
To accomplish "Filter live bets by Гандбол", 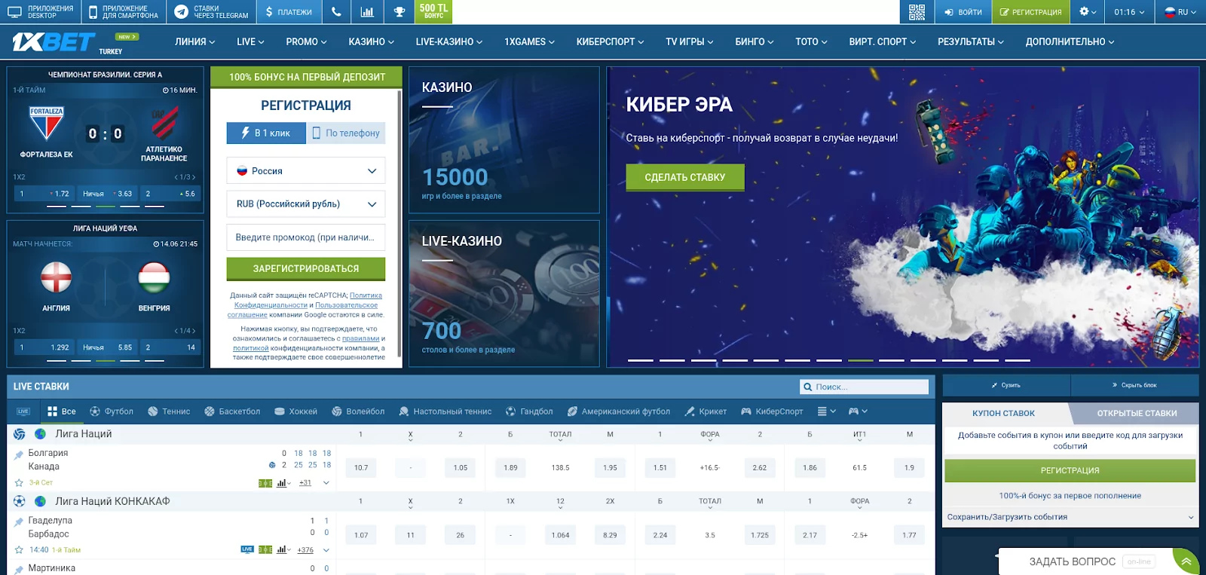I will point(529,411).
